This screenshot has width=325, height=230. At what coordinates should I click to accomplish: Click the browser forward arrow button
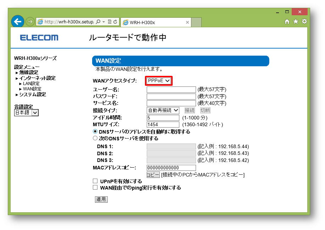(x=30, y=22)
